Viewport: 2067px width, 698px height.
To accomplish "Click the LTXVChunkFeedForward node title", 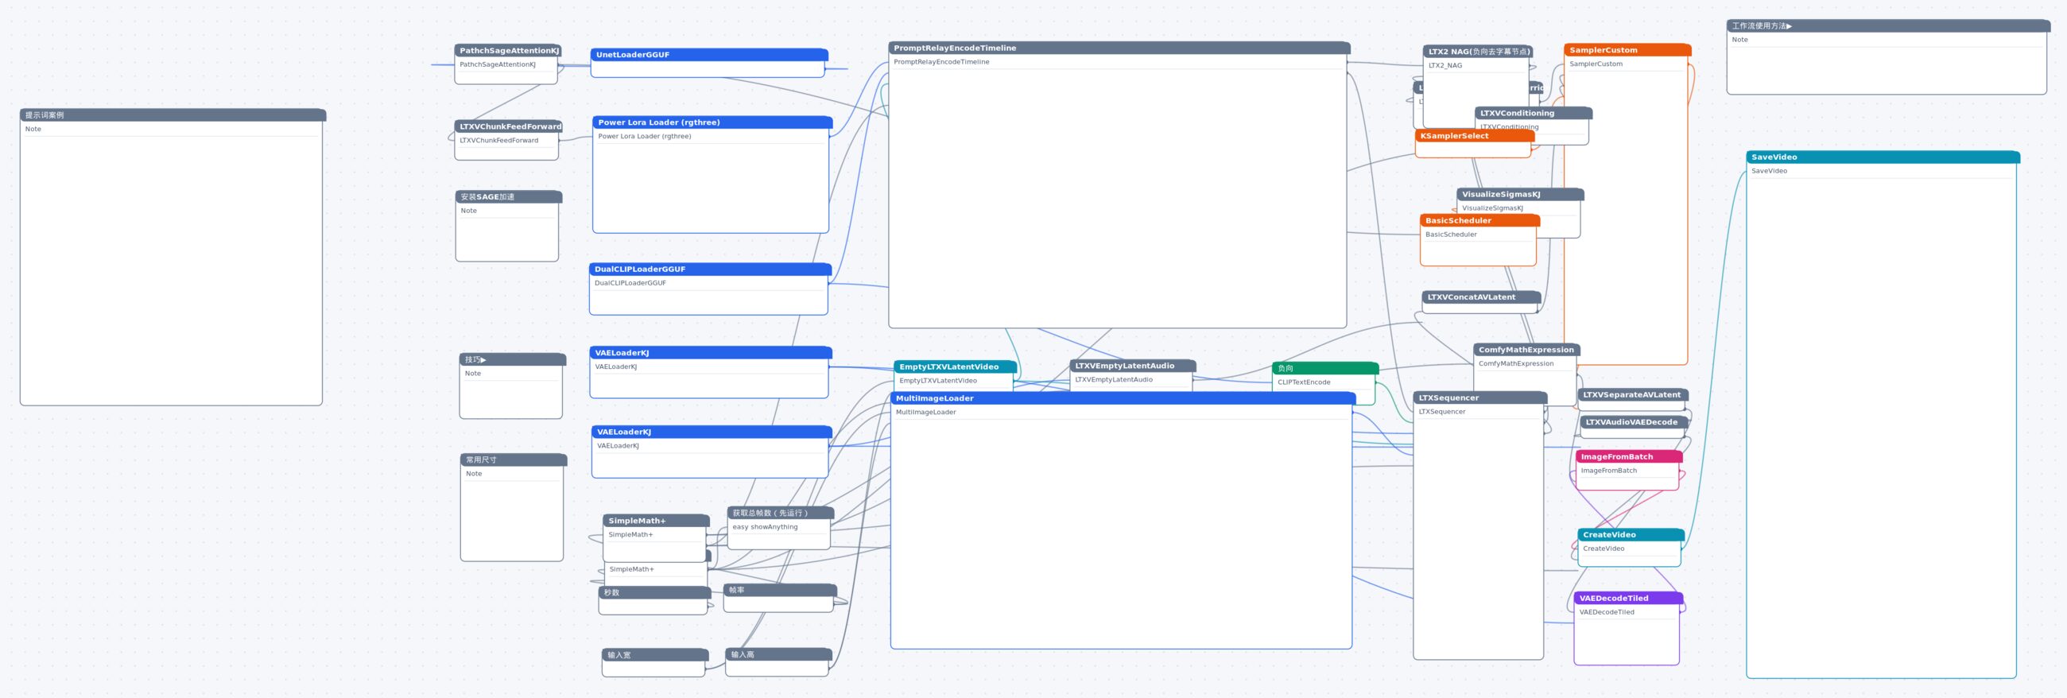I will (x=509, y=126).
